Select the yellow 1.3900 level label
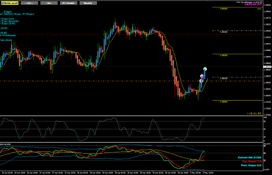The width and height of the screenshot is (272, 175). click(x=223, y=55)
